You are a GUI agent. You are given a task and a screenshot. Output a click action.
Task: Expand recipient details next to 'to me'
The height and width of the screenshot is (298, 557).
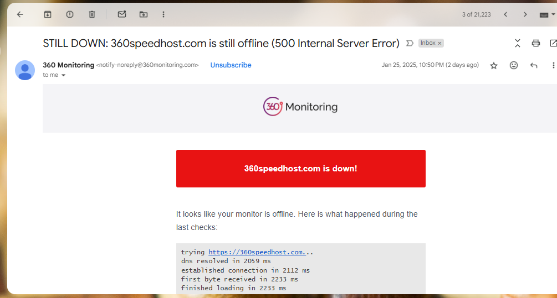pos(64,75)
